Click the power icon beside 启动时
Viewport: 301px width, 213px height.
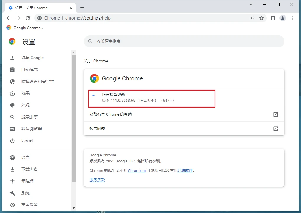[x=12, y=141]
